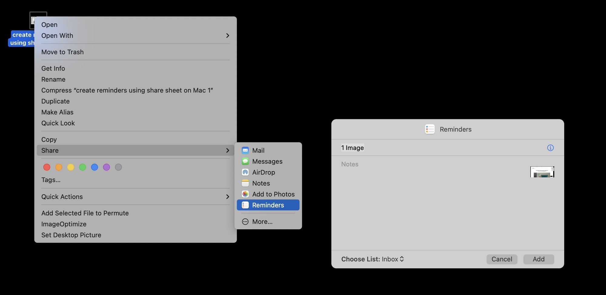The height and width of the screenshot is (295, 606).
Task: Choose the AirDrop sharing icon
Action: tap(245, 172)
